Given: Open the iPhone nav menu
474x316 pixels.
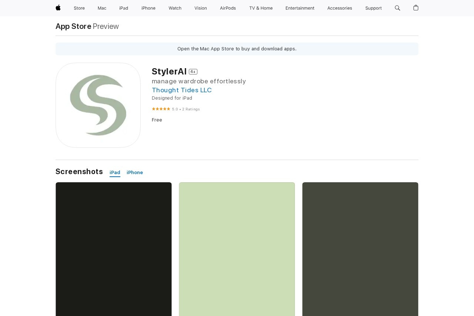Looking at the screenshot, I should [148, 8].
